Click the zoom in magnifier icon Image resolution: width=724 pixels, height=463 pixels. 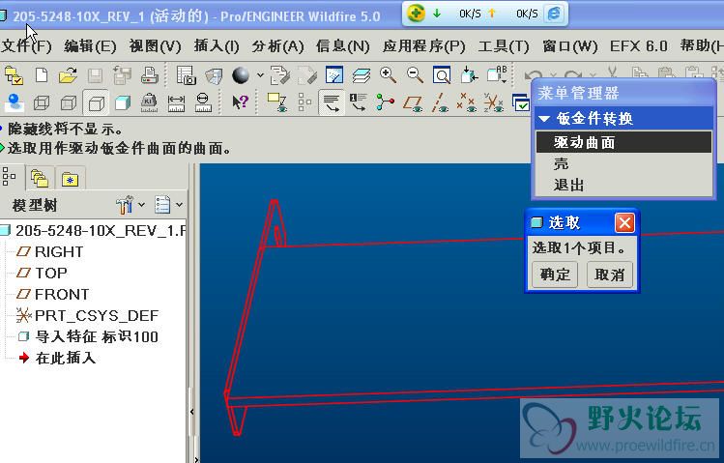388,75
